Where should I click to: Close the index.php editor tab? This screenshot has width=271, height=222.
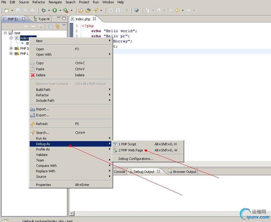coord(94,19)
